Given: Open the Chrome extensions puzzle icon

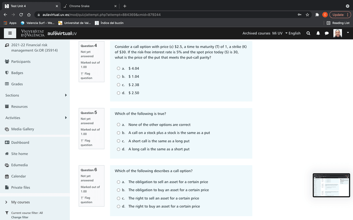Looking at the screenshot, I should pyautogui.click(x=317, y=15).
